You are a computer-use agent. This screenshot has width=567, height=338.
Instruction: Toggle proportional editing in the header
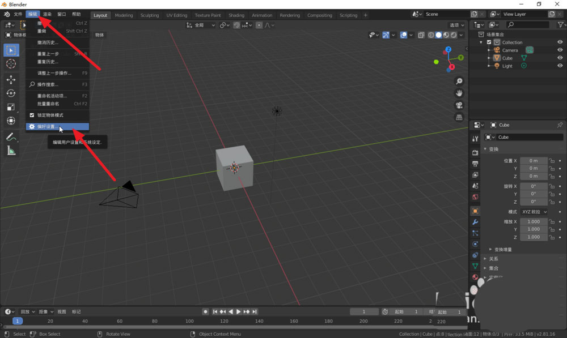click(x=259, y=25)
